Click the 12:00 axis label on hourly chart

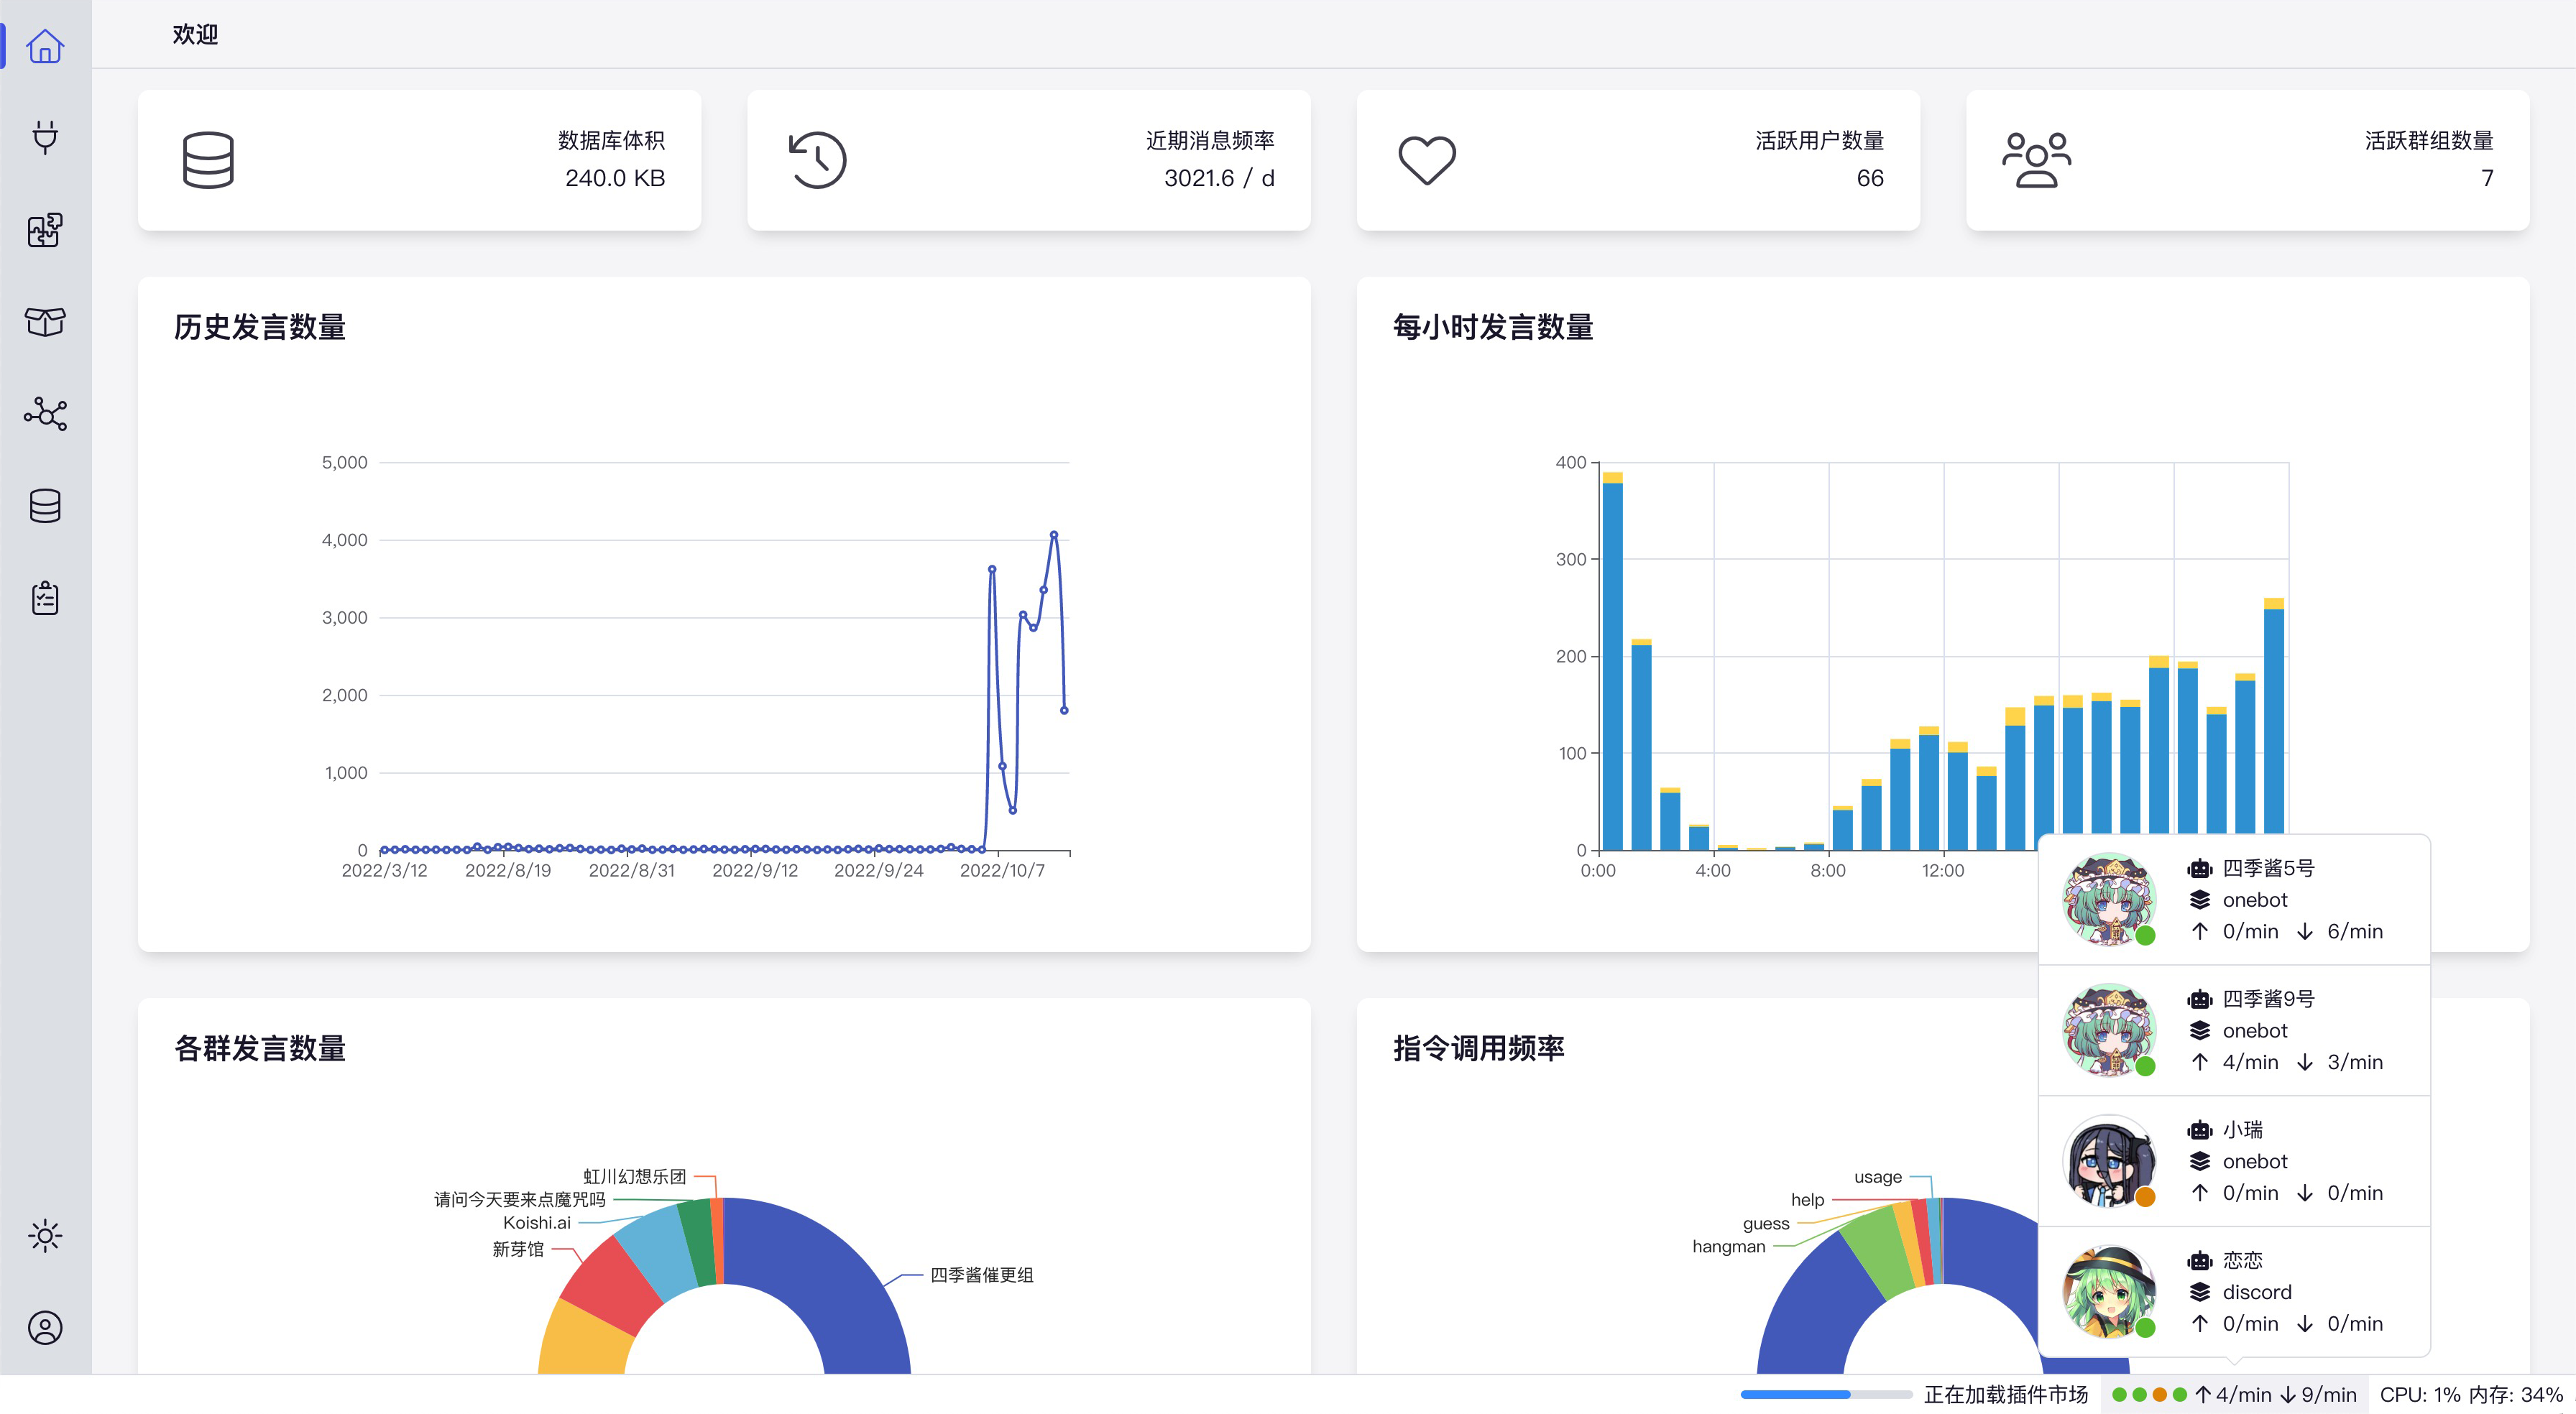pos(1943,870)
